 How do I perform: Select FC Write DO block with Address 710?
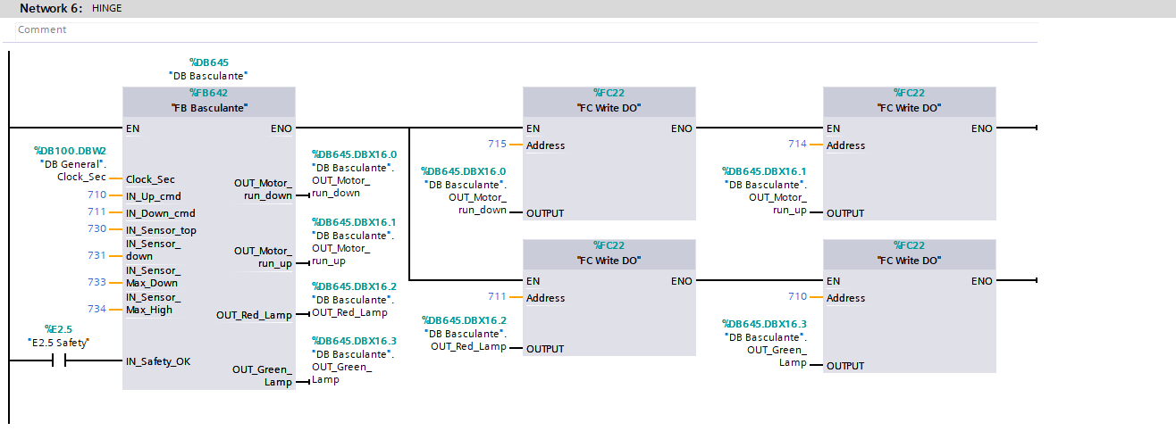910,306
